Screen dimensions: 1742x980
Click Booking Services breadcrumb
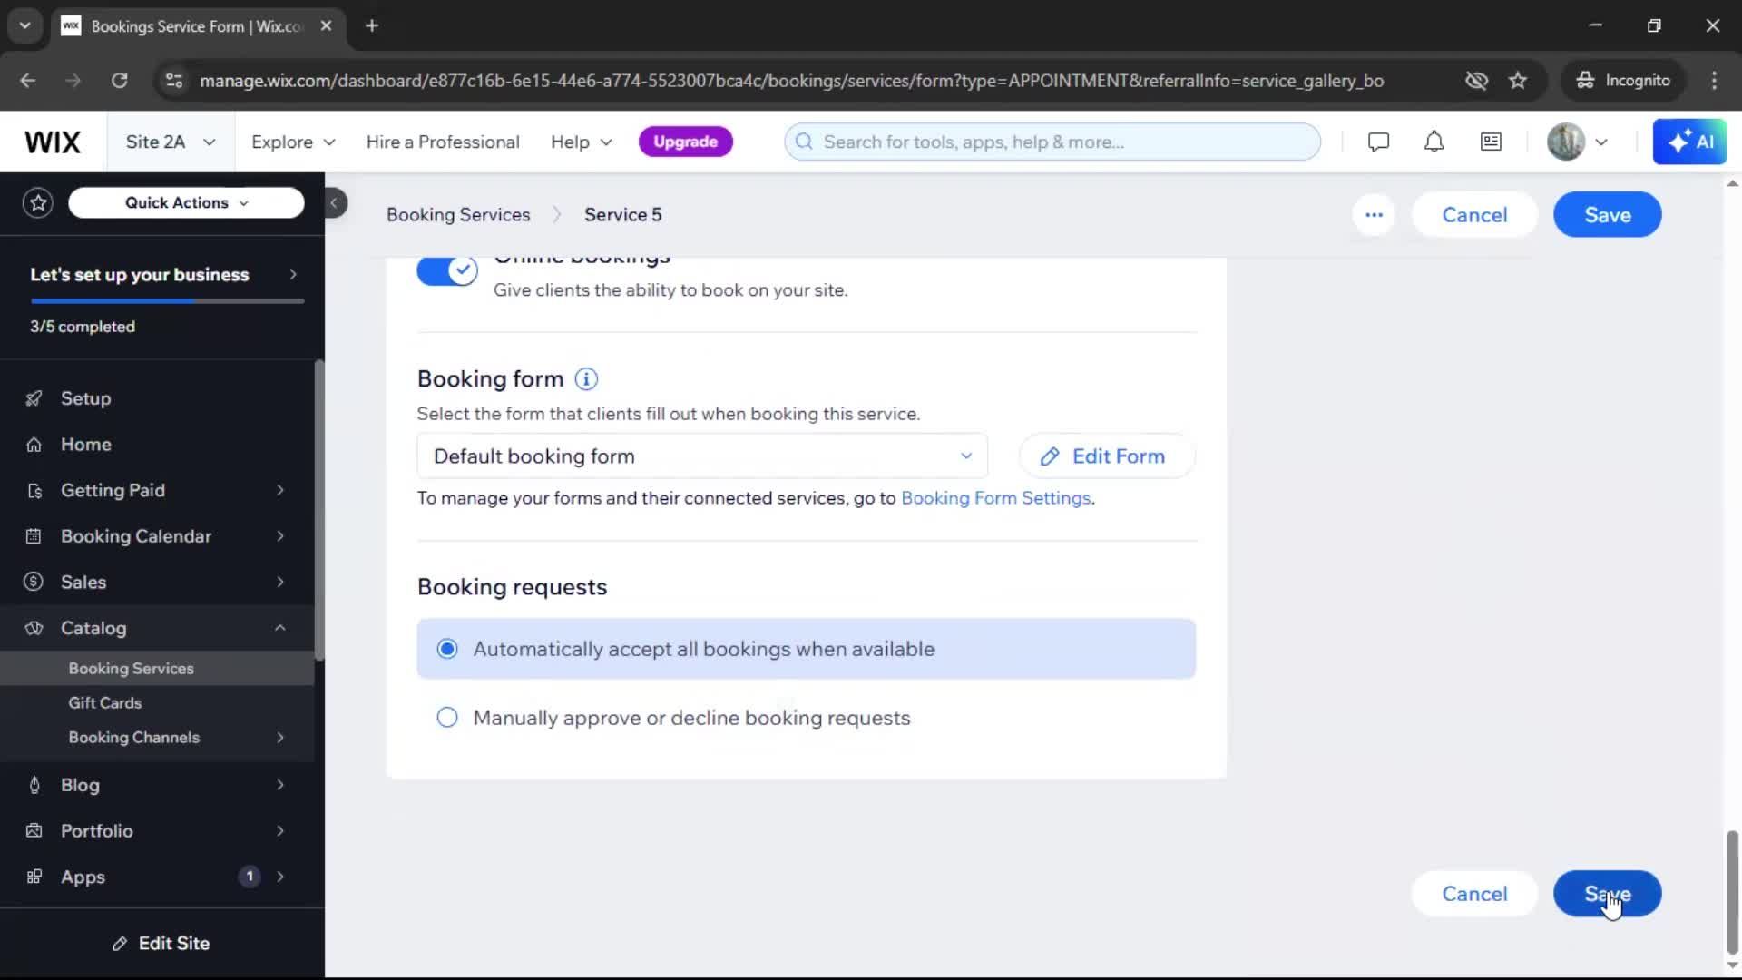458,215
